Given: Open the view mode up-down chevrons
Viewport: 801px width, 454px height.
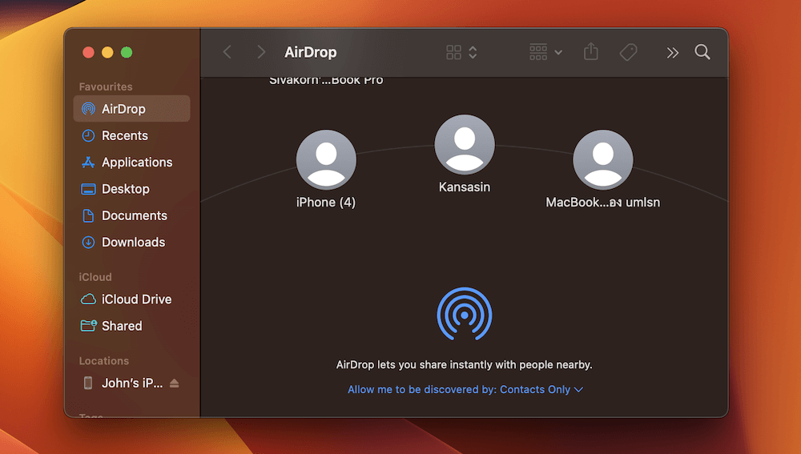Looking at the screenshot, I should (x=473, y=52).
